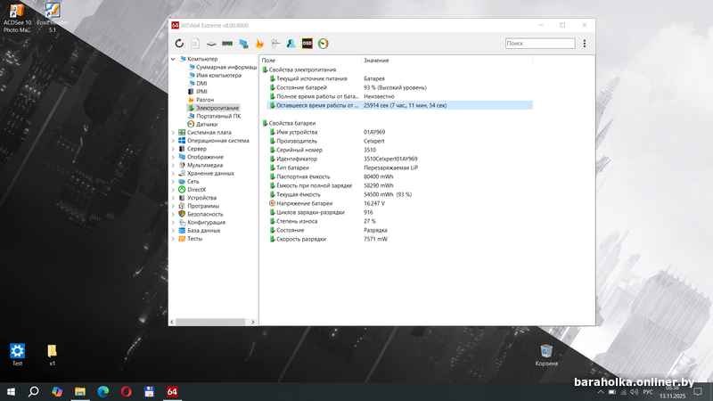Expand the Хранение данных tree node
The width and height of the screenshot is (713, 401).
point(173,173)
